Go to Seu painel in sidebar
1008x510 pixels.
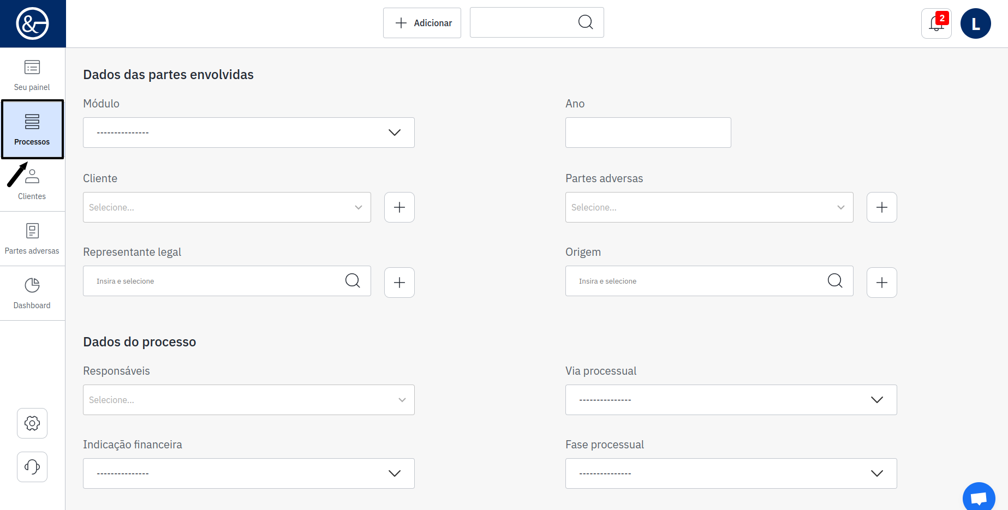point(32,75)
